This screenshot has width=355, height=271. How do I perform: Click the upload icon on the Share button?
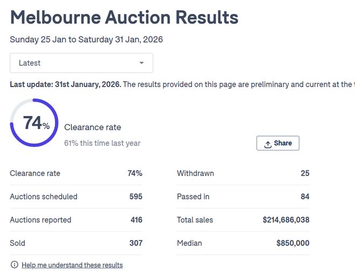click(x=268, y=144)
